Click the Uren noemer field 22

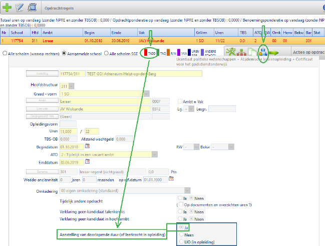pyautogui.click(x=92, y=132)
